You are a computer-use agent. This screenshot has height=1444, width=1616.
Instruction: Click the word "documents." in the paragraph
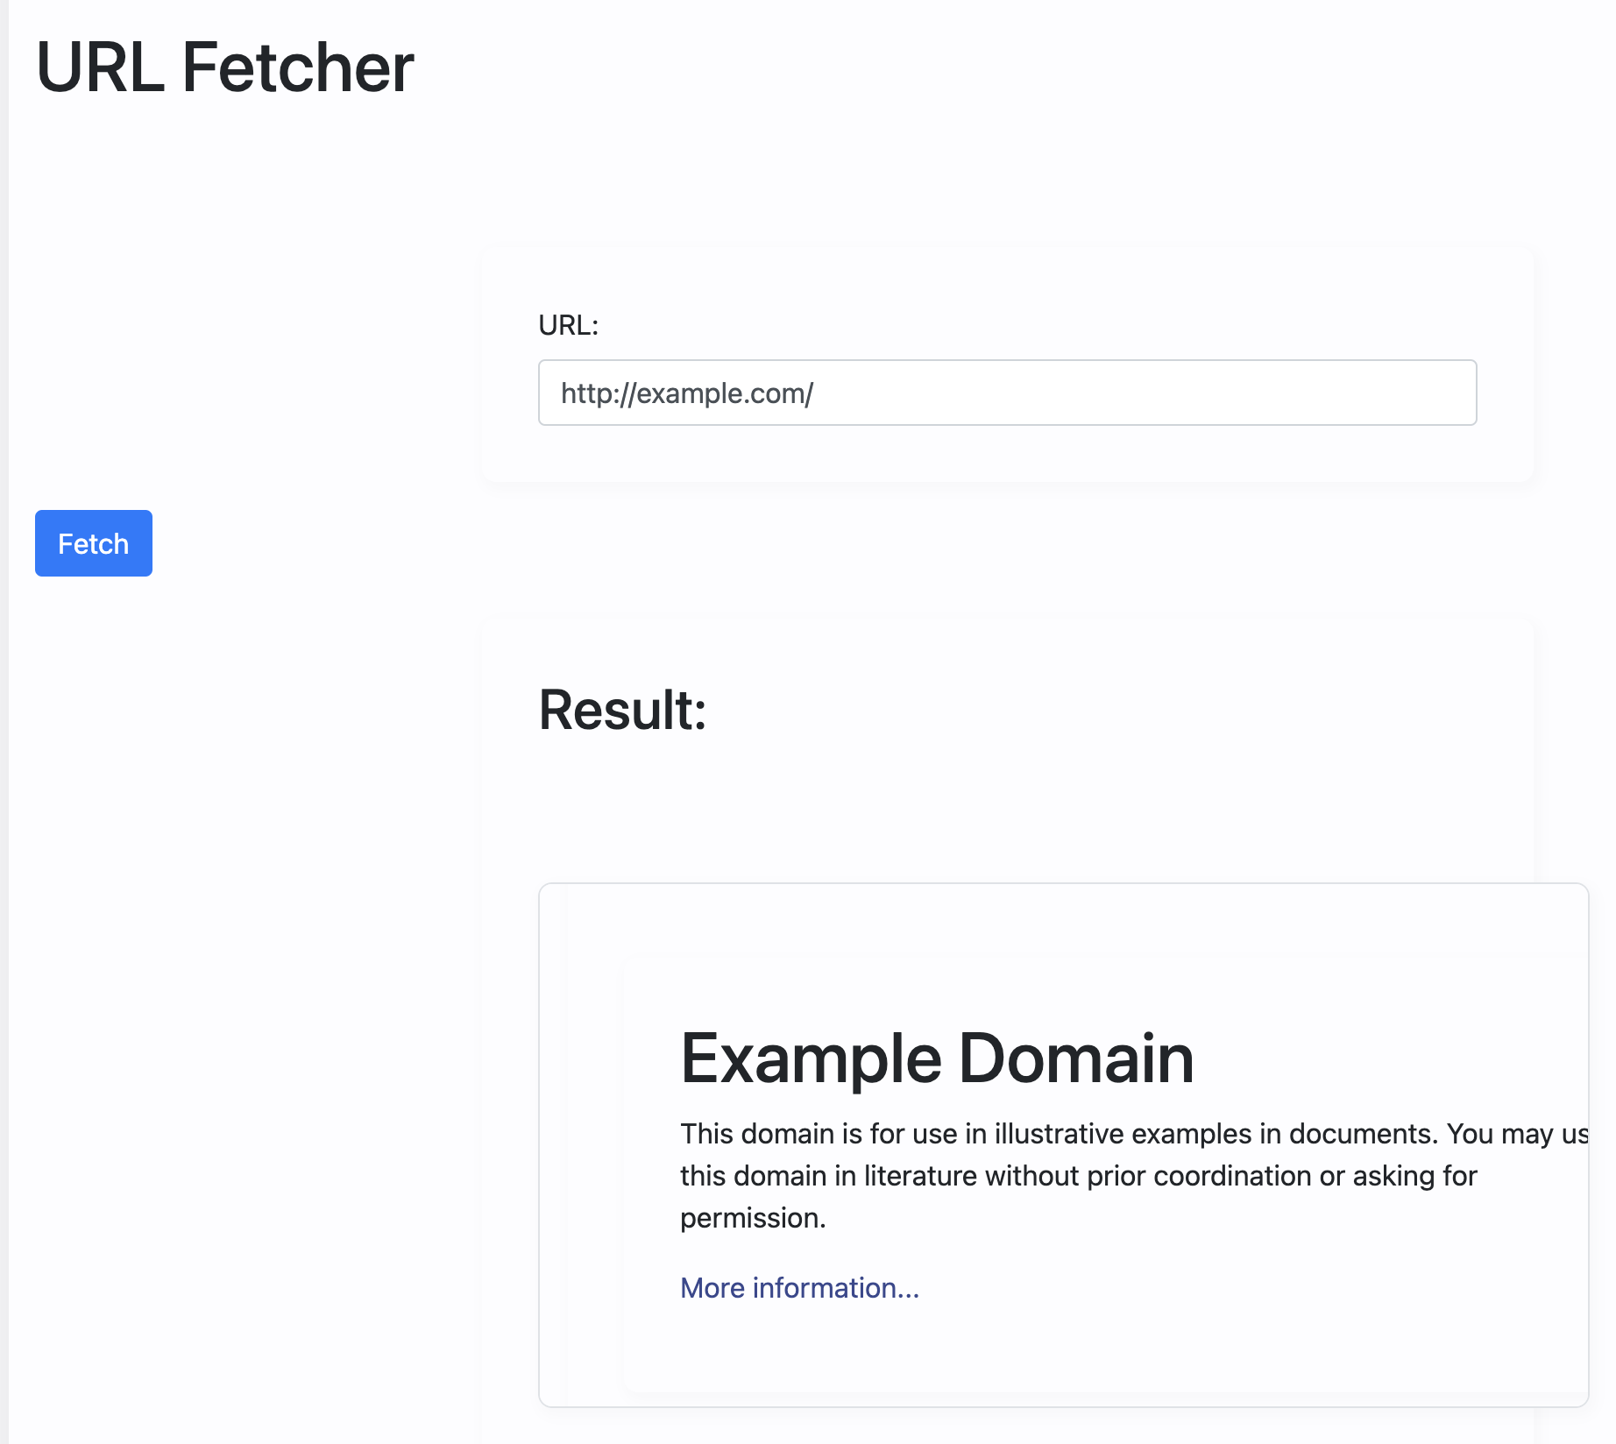[1363, 1134]
